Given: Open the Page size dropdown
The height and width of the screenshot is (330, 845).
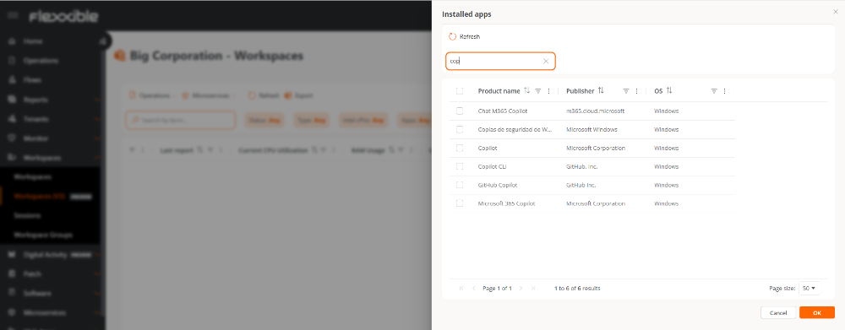Looking at the screenshot, I should pyautogui.click(x=810, y=289).
